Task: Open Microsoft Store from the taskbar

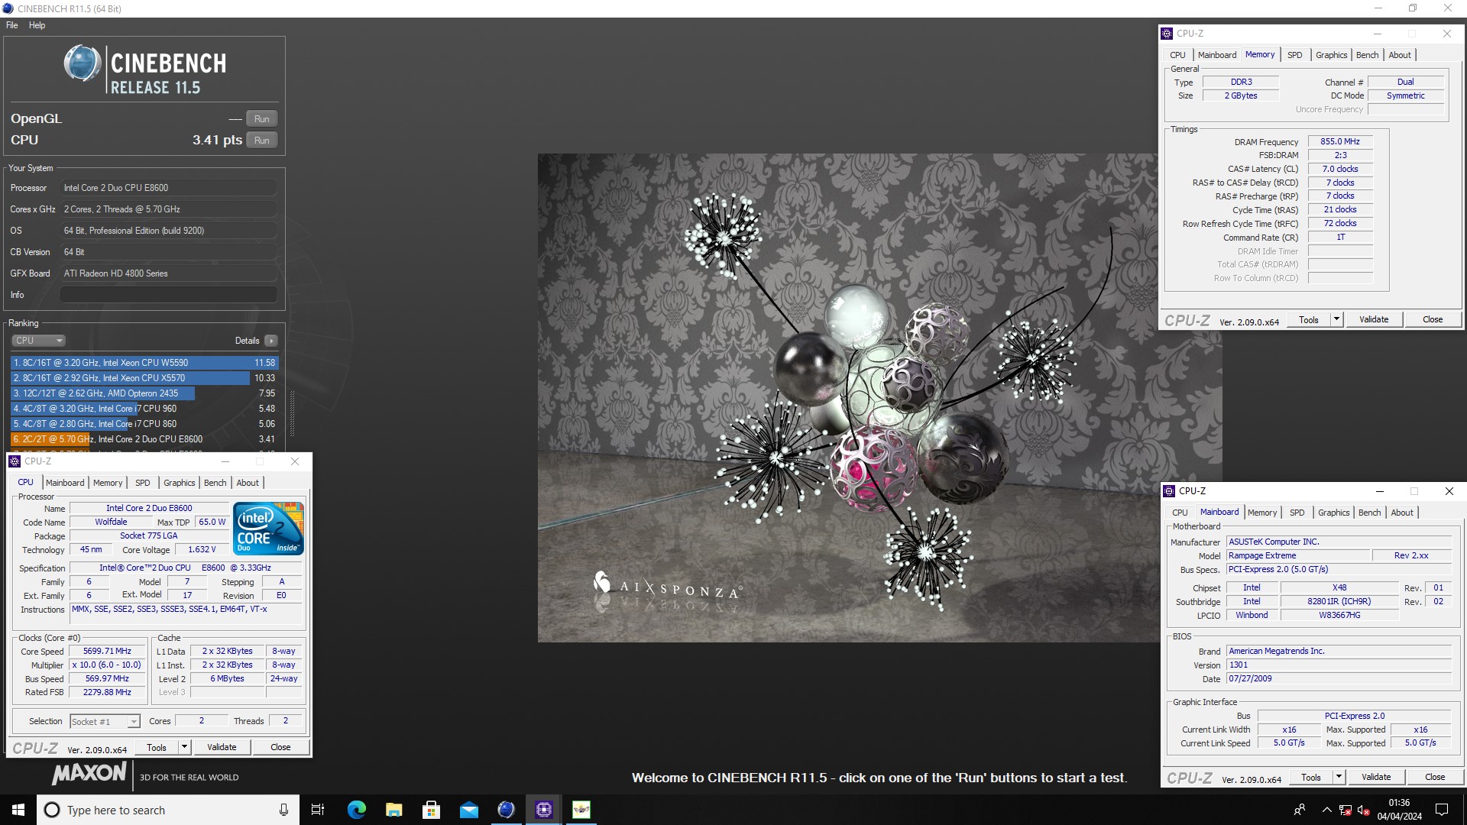Action: coord(431,810)
